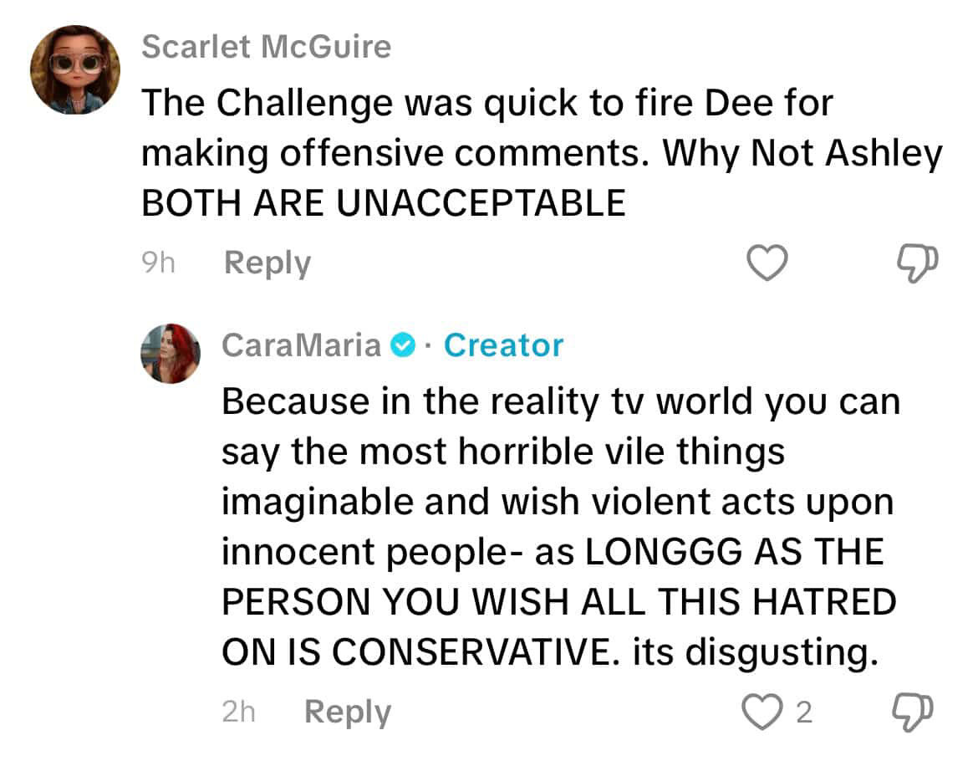Like Scarlet McGuire's comment with the heart
Screen dimensions: 978x766
[x=767, y=263]
